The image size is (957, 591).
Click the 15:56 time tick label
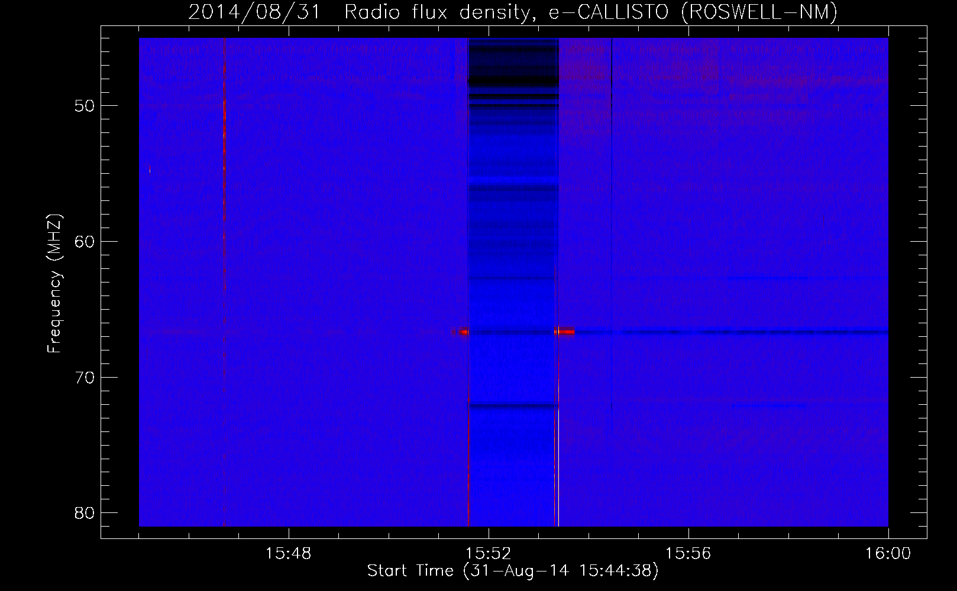click(688, 554)
